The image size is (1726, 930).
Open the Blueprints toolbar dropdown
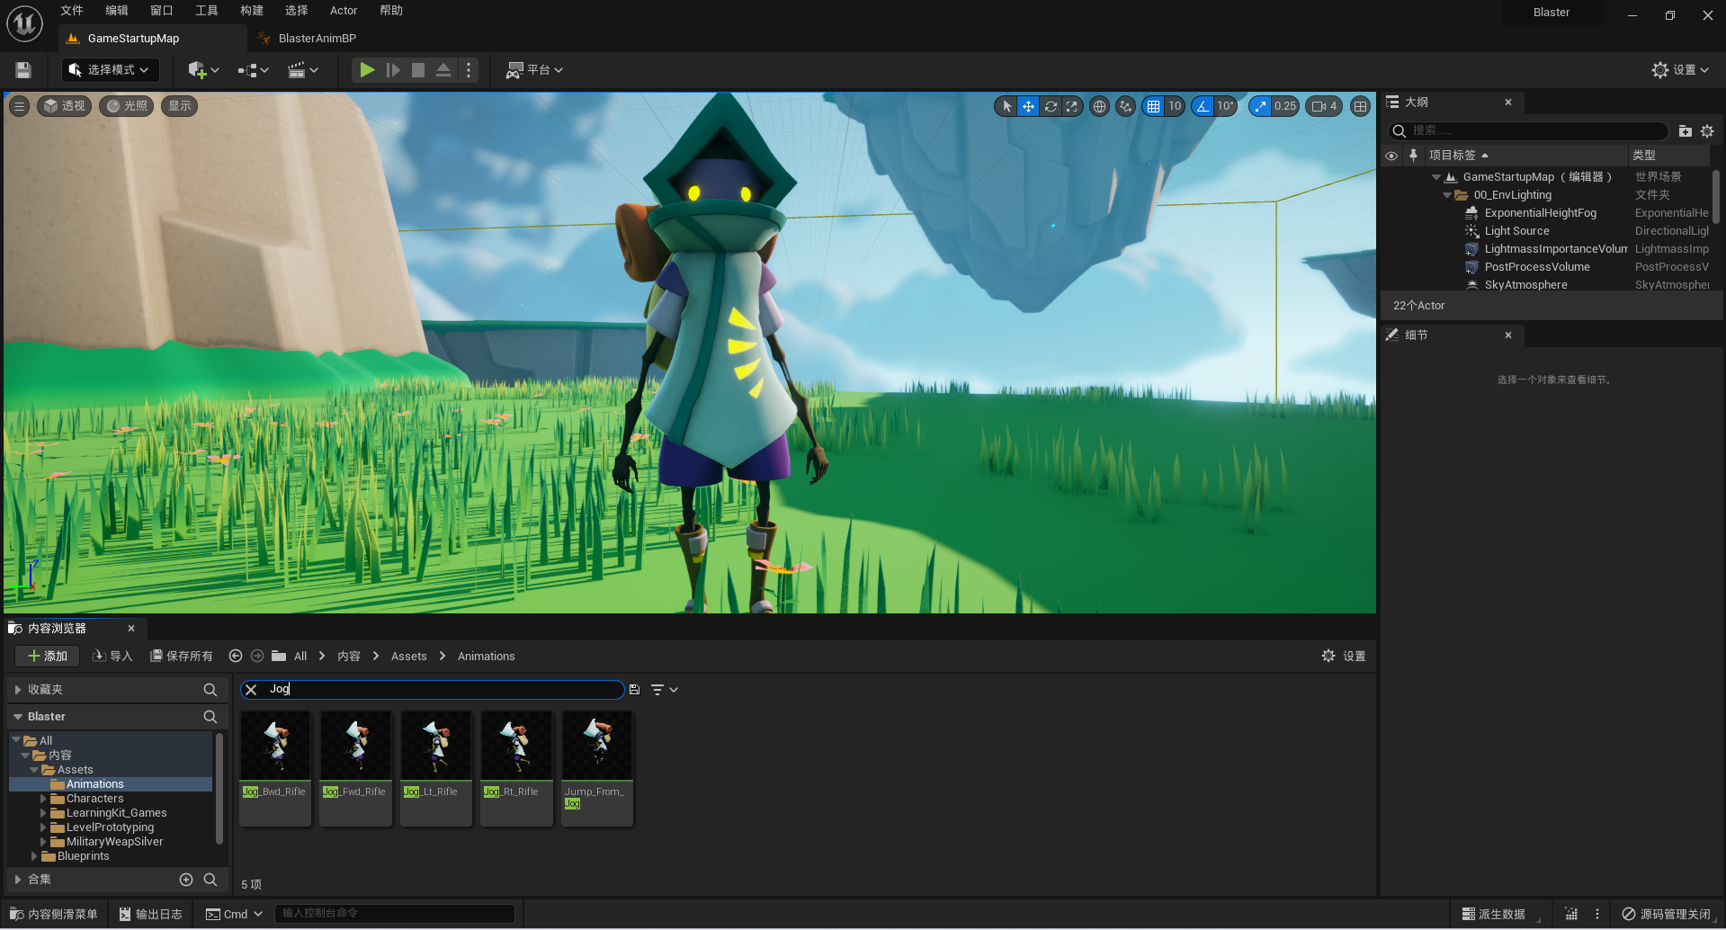coord(254,70)
